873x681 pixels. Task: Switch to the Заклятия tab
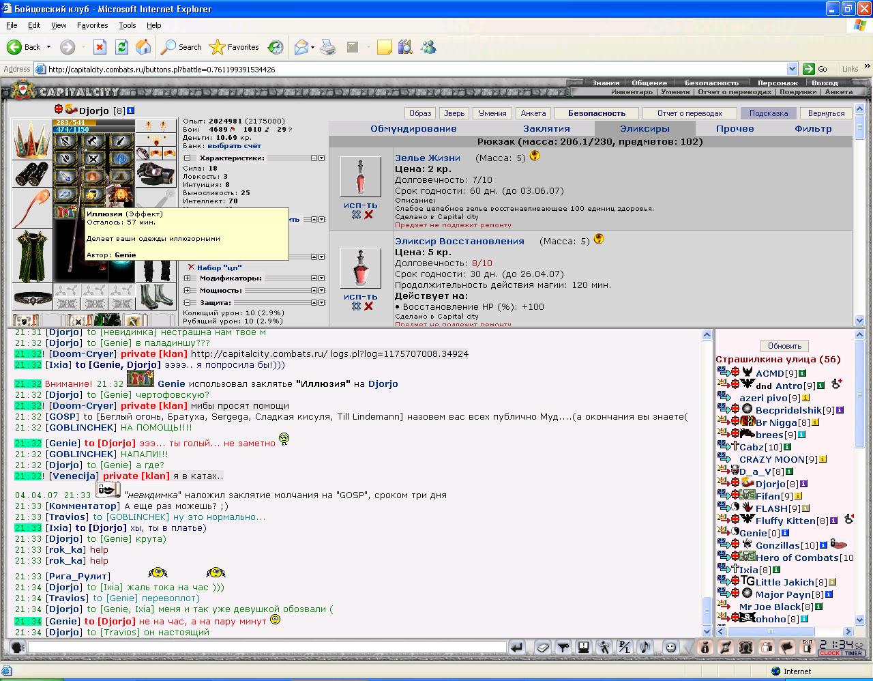pyautogui.click(x=546, y=128)
